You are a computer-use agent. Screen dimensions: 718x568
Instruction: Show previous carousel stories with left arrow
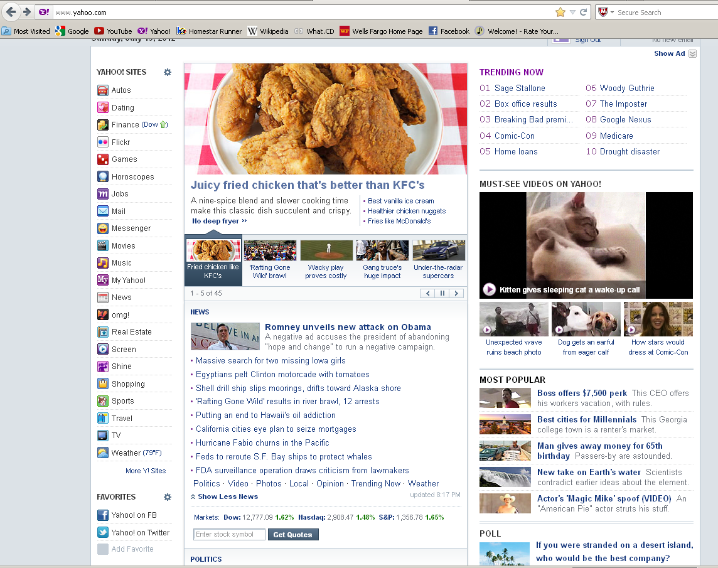coord(427,293)
